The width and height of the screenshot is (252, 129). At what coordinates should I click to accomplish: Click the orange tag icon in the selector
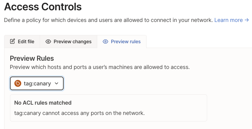tap(18, 83)
